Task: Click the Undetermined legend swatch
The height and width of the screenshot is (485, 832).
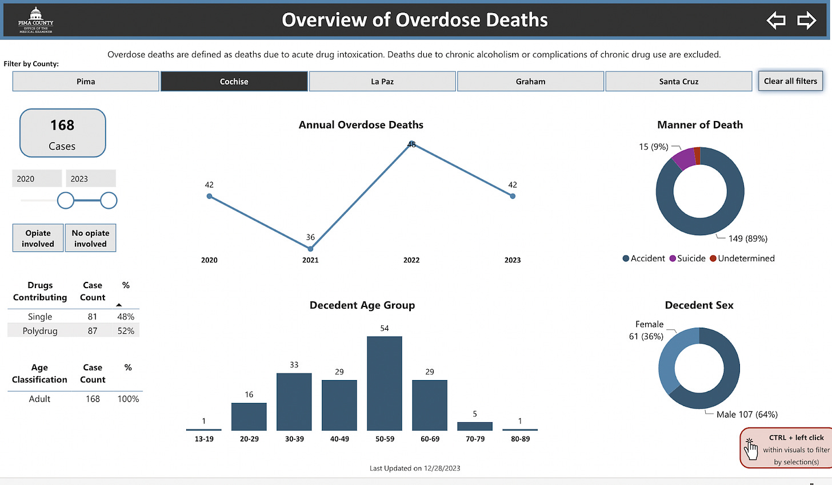Action: coord(713,258)
